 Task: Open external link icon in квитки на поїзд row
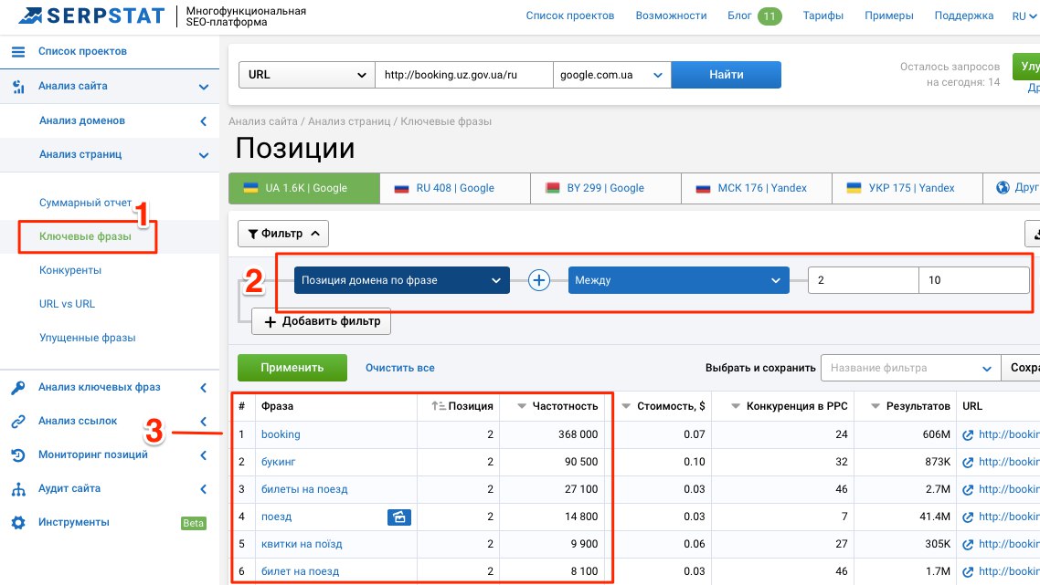tap(968, 545)
